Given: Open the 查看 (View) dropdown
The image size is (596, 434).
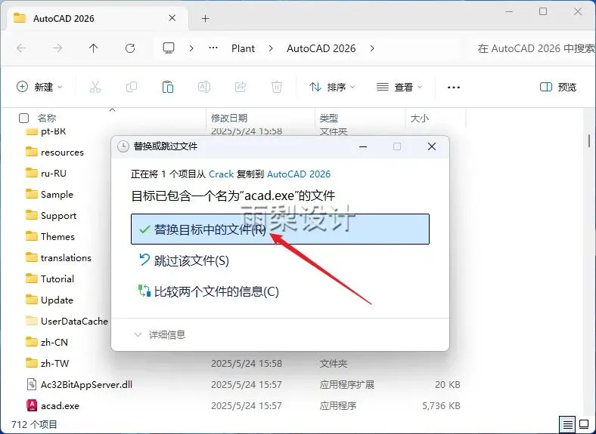Looking at the screenshot, I should click(399, 87).
